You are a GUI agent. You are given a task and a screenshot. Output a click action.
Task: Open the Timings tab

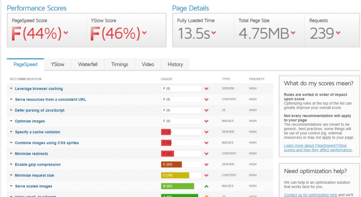pos(120,64)
